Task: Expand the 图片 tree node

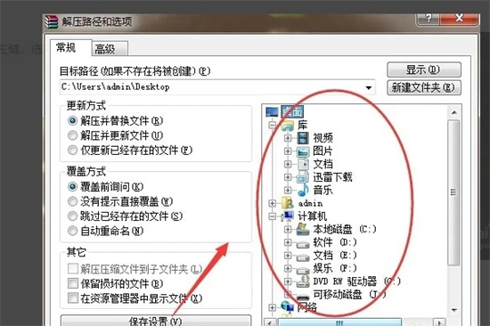Action: click(x=288, y=151)
